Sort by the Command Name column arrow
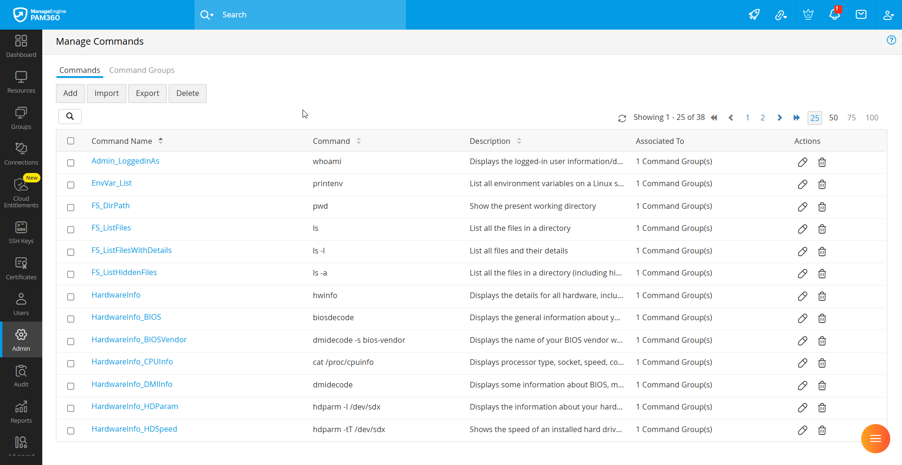The height and width of the screenshot is (465, 902). 161,141
